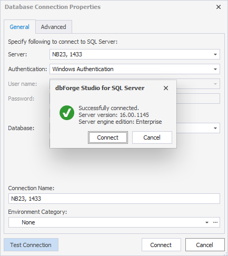Click the Connection Name input field

point(114,199)
